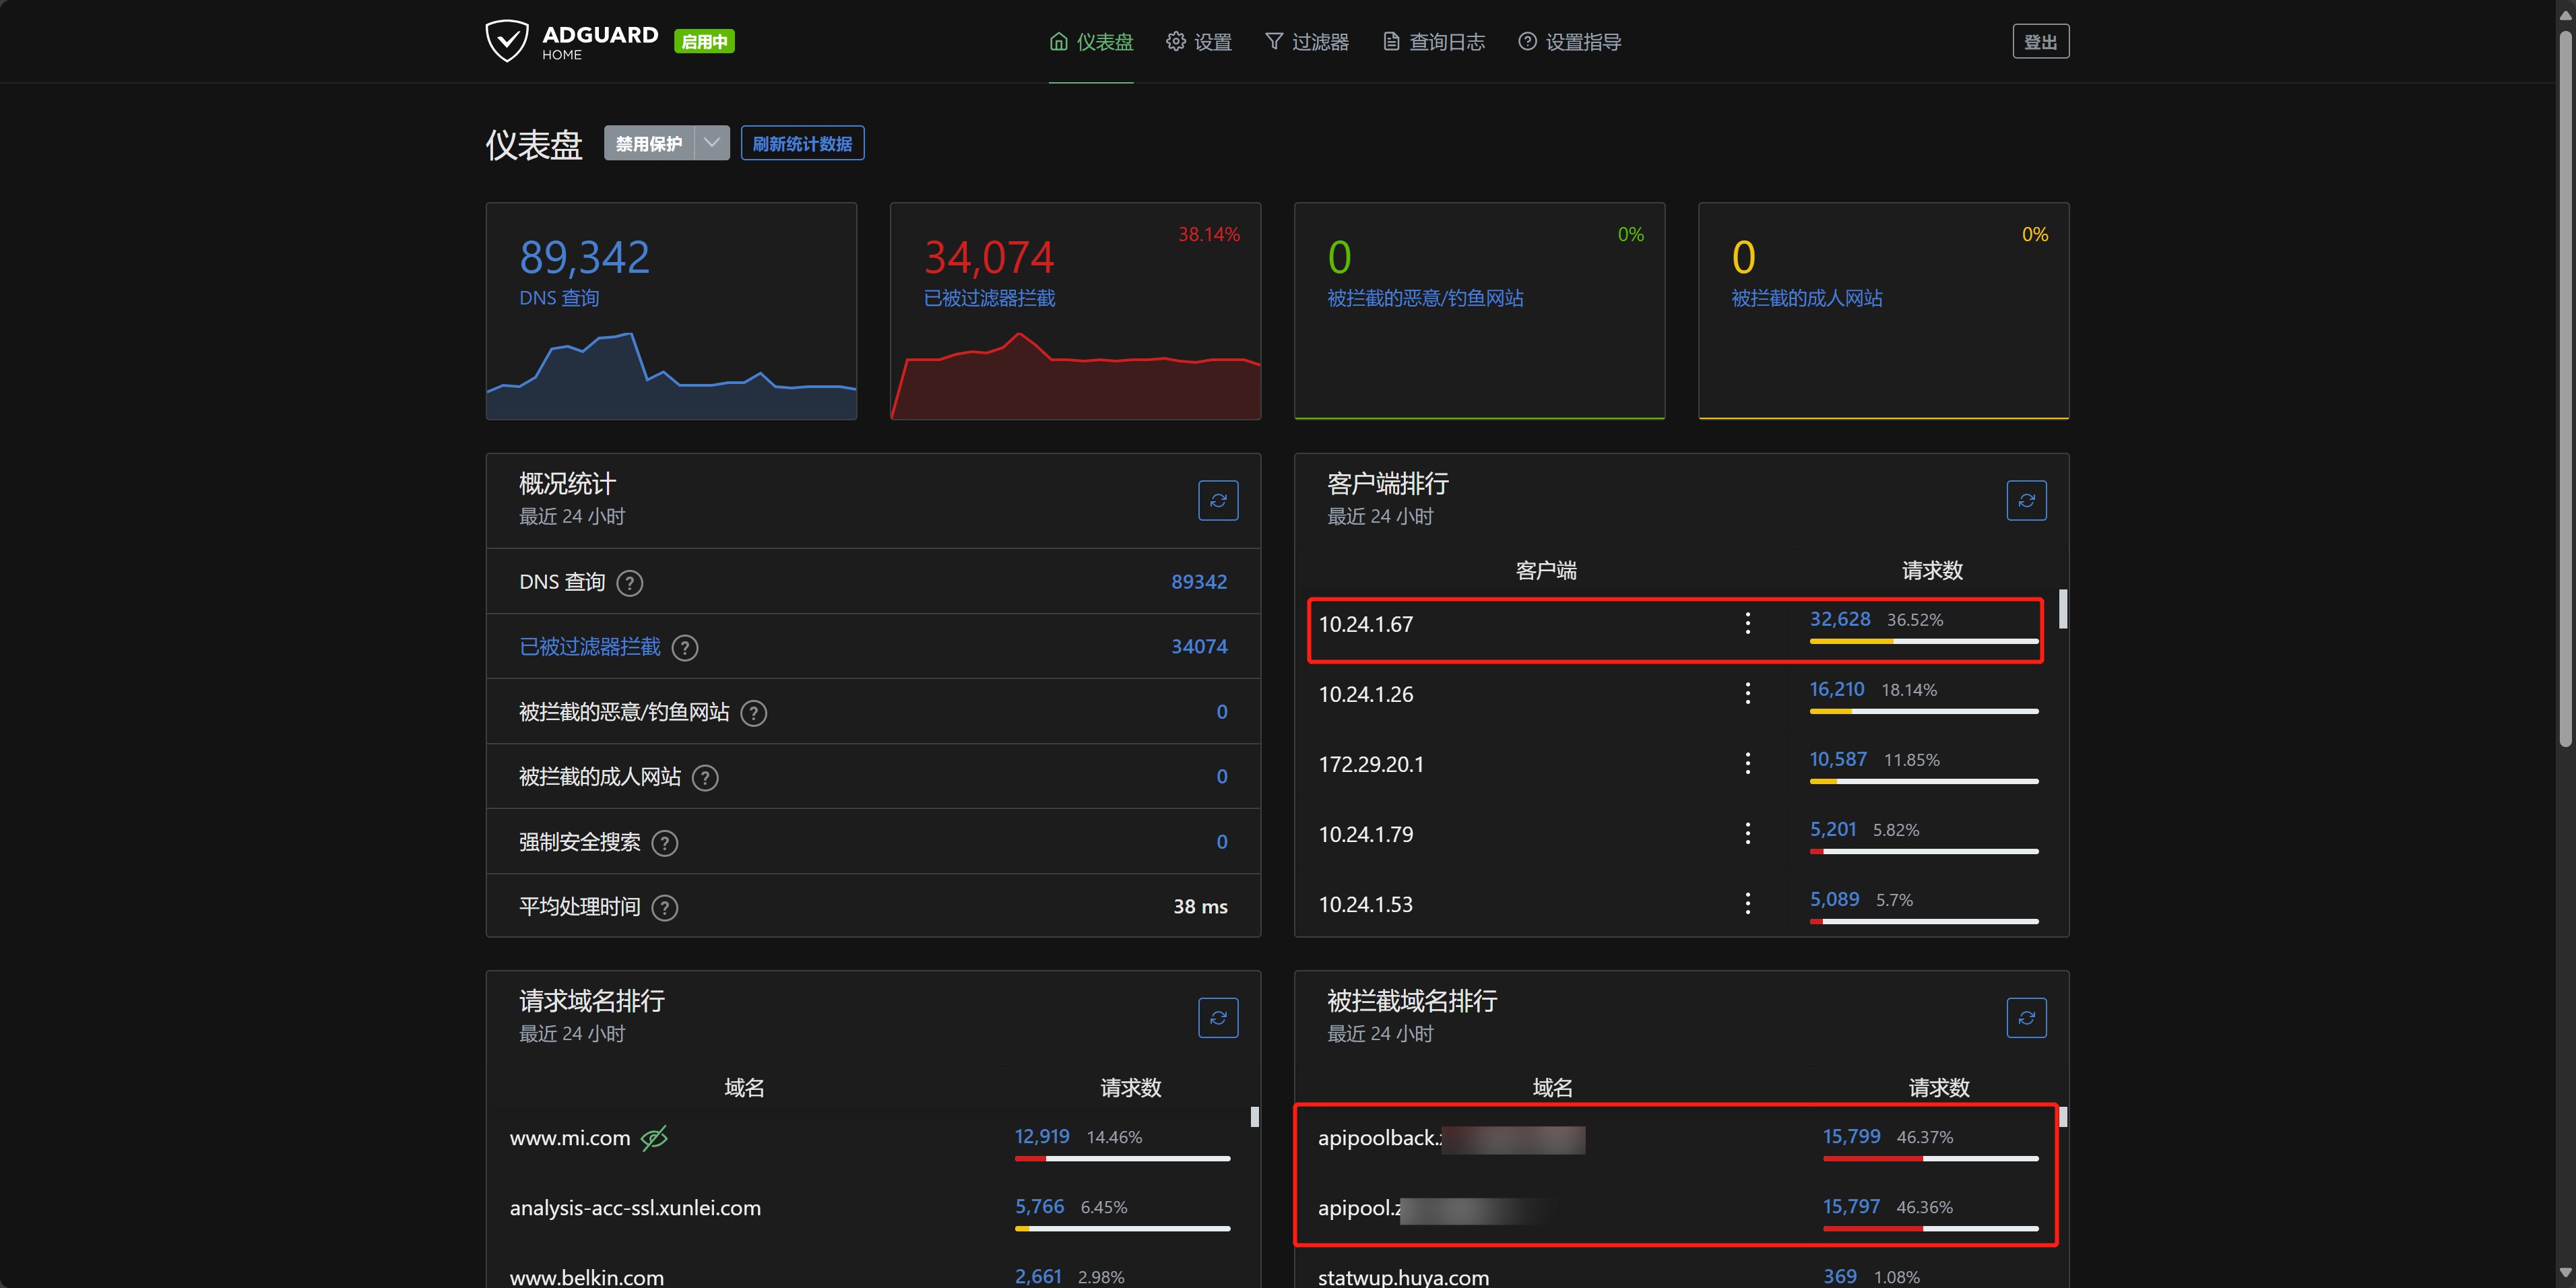Screen dimensions: 2576x1288
Task: Expand the disable protection dropdown arrow
Action: pyautogui.click(x=712, y=143)
